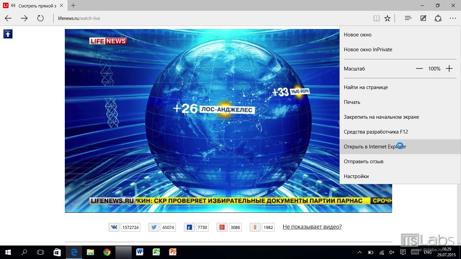461x259 pixels.
Task: Increase zoom with plus button
Action: point(449,68)
